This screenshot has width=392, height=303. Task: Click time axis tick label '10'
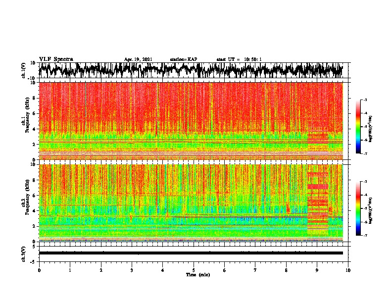[348, 270]
